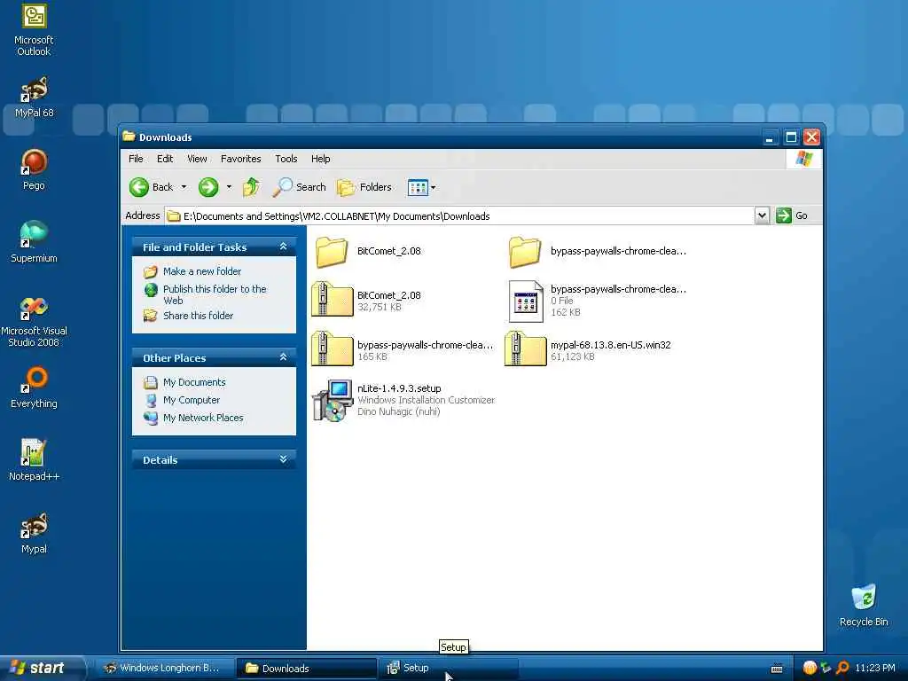
Task: Open the Recycle Bin
Action: [864, 605]
